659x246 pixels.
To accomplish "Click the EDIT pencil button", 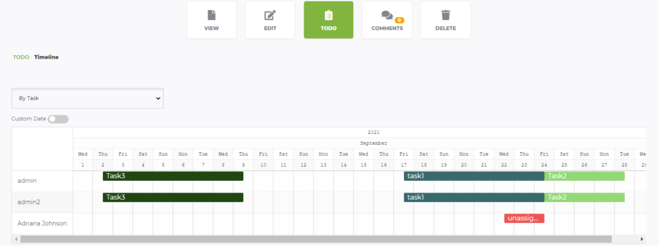I will 270,20.
